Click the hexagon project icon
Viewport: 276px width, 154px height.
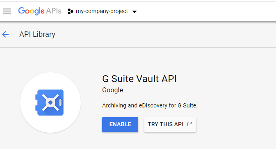[x=70, y=11]
